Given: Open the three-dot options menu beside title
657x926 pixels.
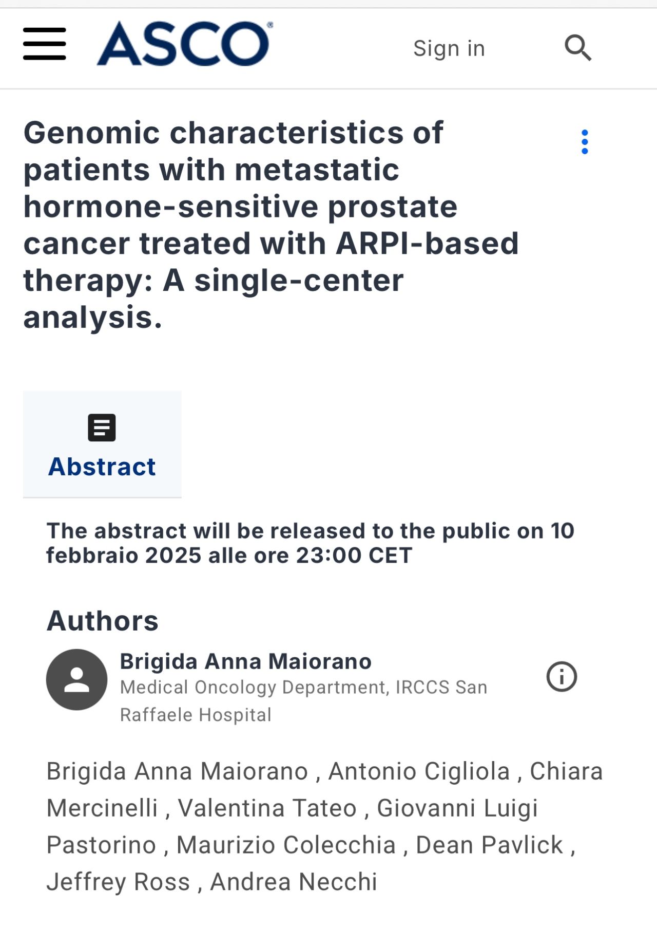Looking at the screenshot, I should [585, 142].
